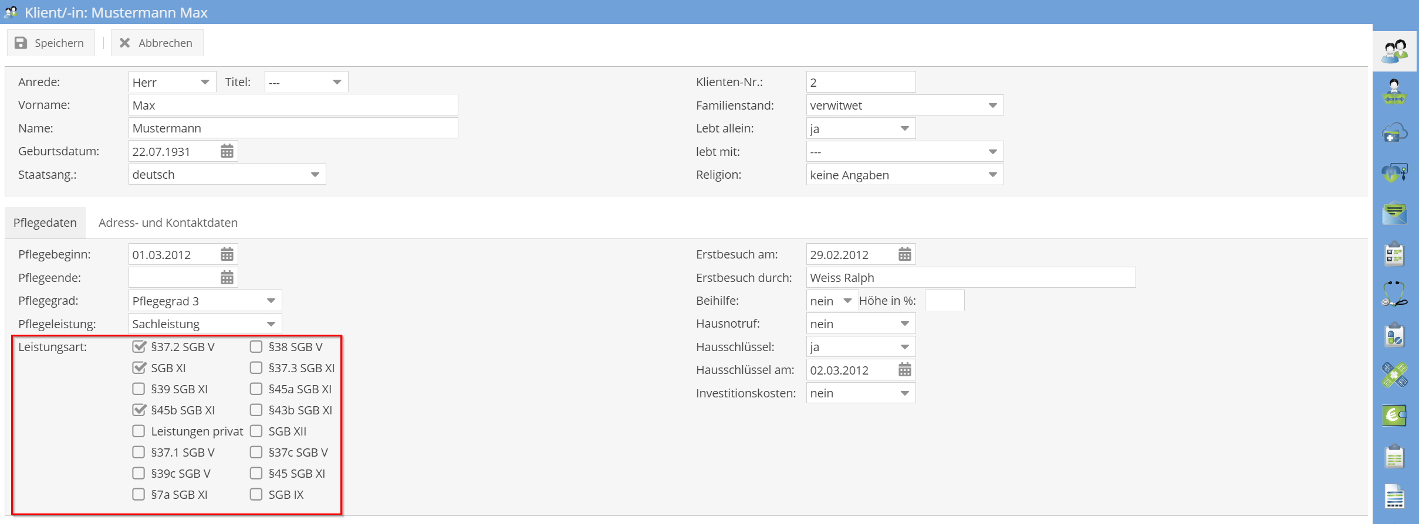
Task: Open the clients (two people) sidebar icon
Action: [x=1395, y=51]
